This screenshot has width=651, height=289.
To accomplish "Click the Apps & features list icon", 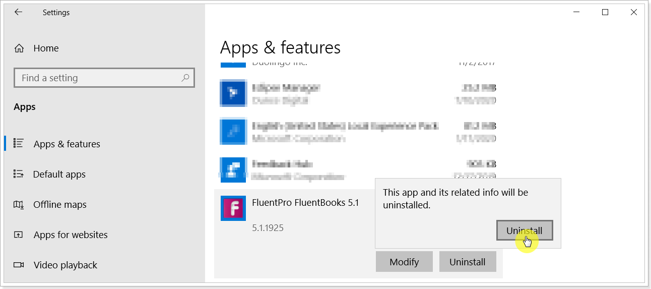I will coord(19,143).
